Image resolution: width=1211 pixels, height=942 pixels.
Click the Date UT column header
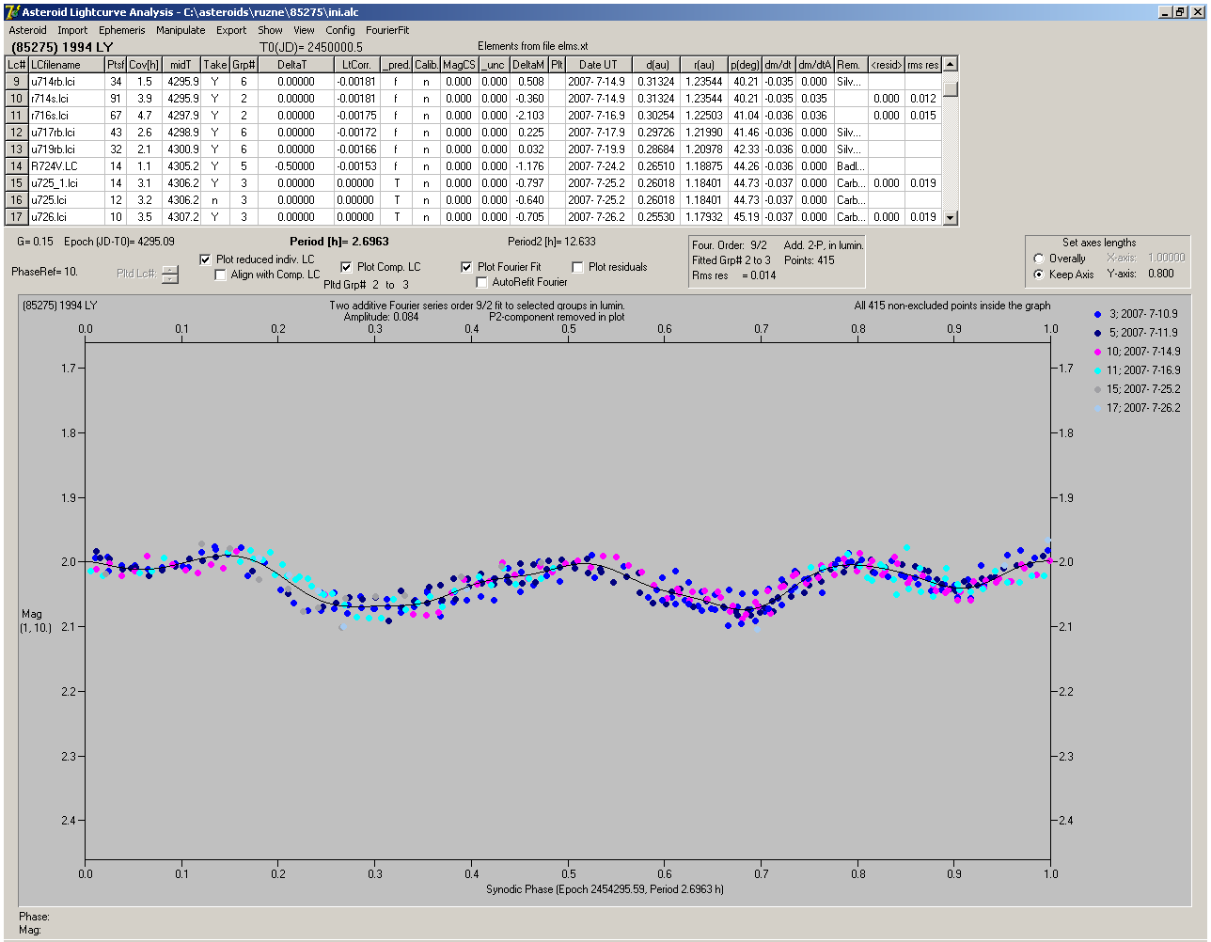point(598,65)
